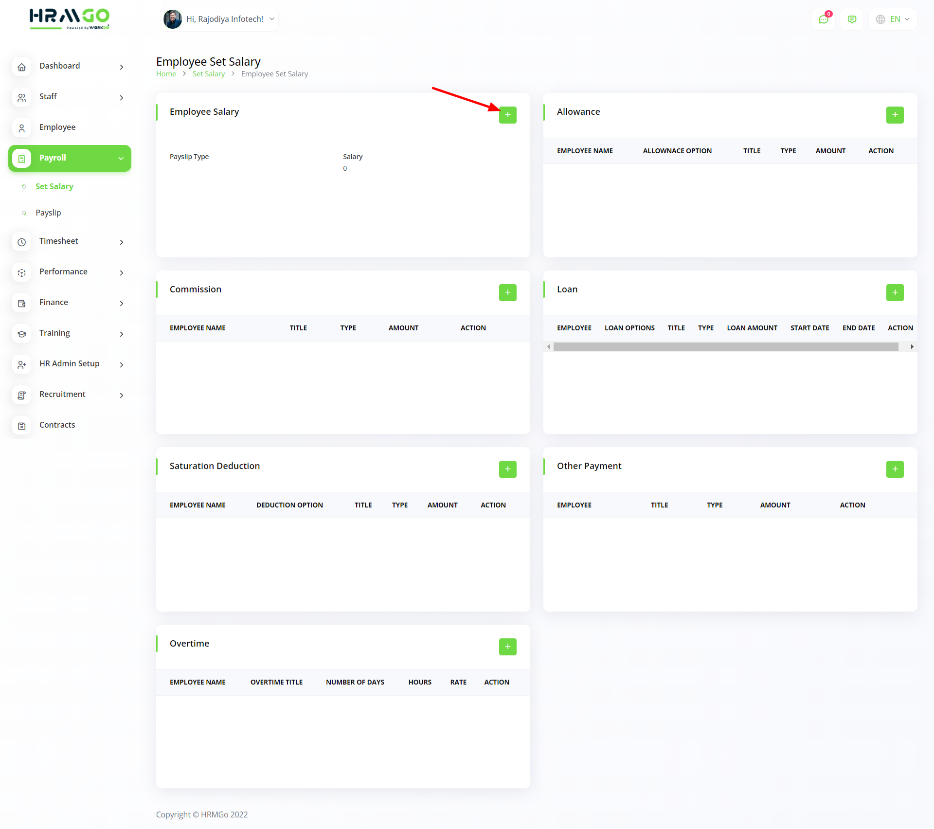The image size is (934, 829).
Task: Click the NUMBER OF DAYS column header
Action: 355,682
